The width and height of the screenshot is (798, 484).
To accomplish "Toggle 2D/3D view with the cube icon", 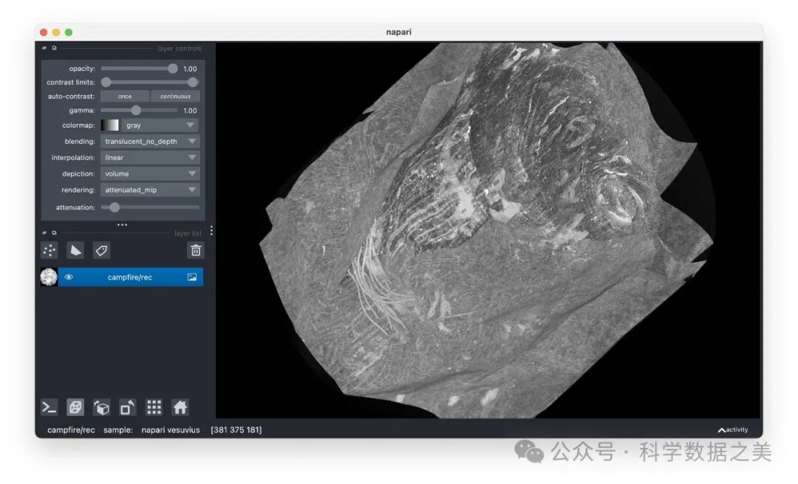I will (75, 407).
